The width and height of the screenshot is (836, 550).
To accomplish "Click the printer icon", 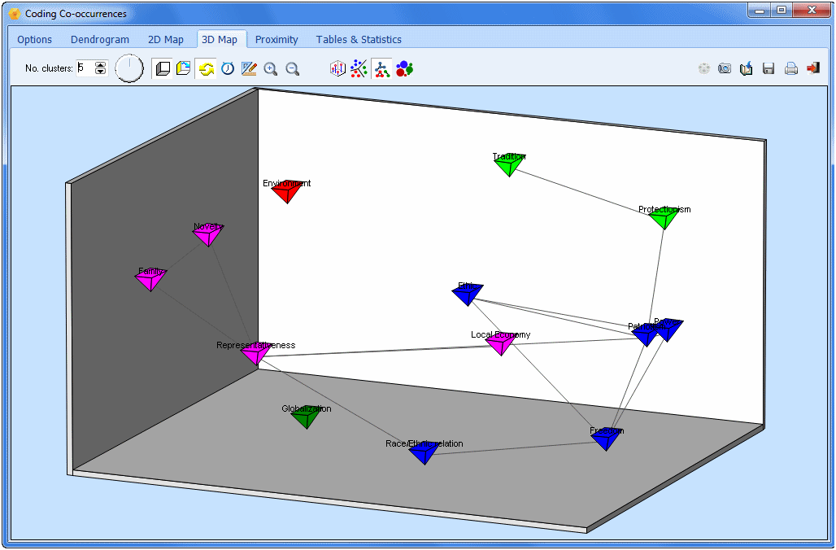I will coord(790,69).
